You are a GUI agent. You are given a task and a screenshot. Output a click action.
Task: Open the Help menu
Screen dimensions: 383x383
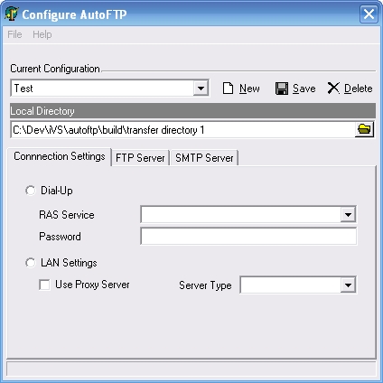[42, 34]
